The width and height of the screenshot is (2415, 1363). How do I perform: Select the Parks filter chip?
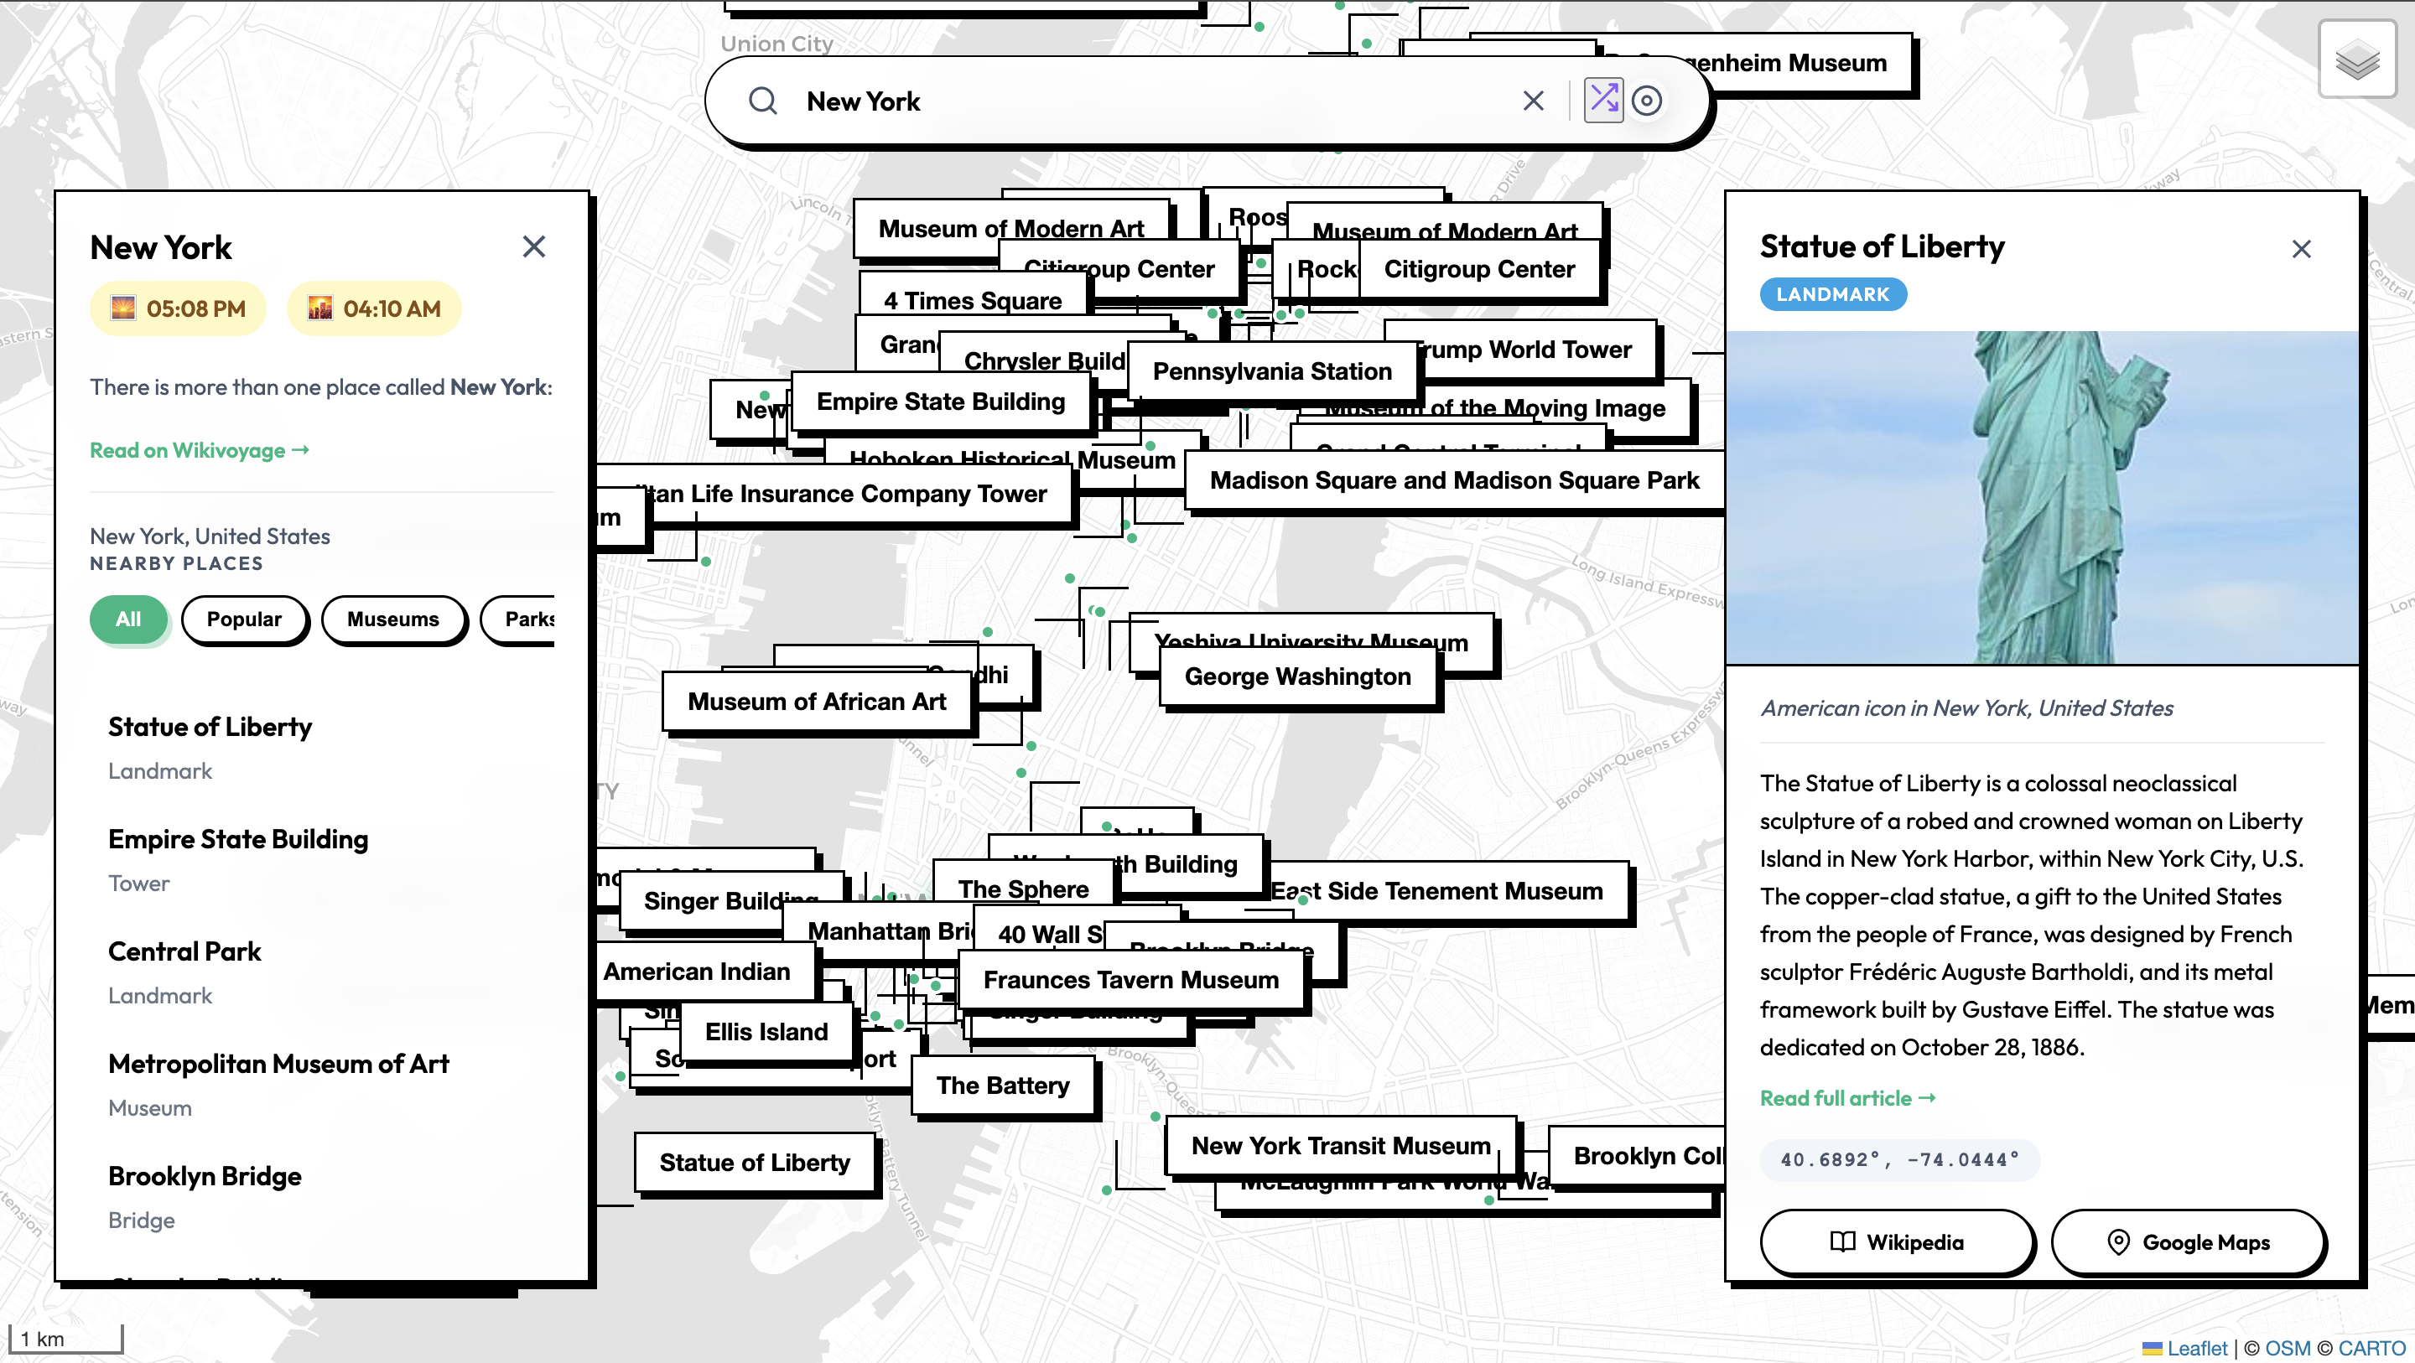click(531, 619)
